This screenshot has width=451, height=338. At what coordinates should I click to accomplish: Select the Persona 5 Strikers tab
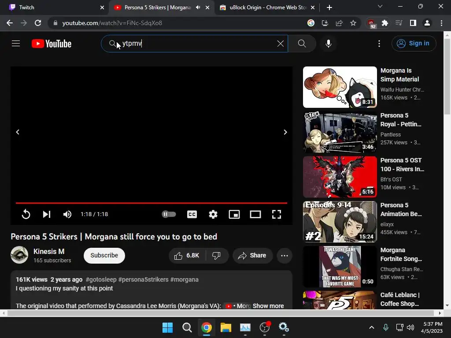[x=158, y=7]
